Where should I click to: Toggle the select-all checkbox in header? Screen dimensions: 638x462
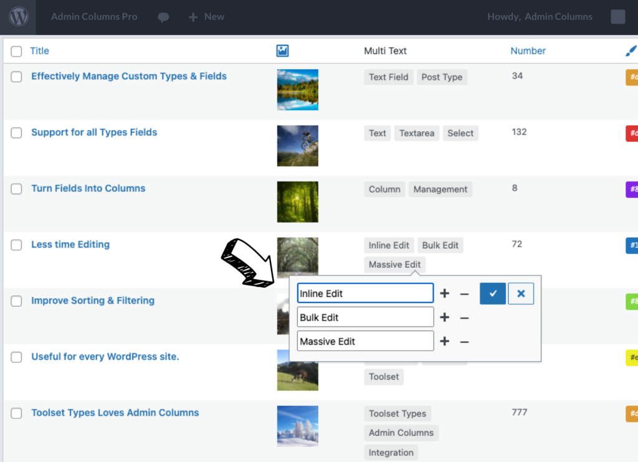click(x=16, y=51)
